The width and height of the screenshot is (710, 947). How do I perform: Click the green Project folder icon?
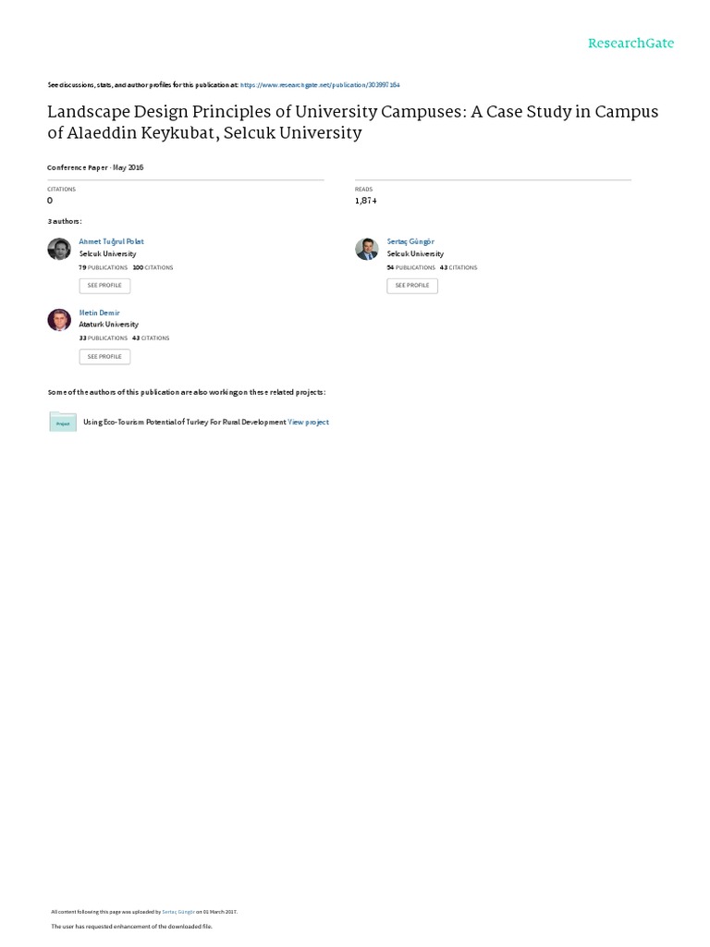63,422
